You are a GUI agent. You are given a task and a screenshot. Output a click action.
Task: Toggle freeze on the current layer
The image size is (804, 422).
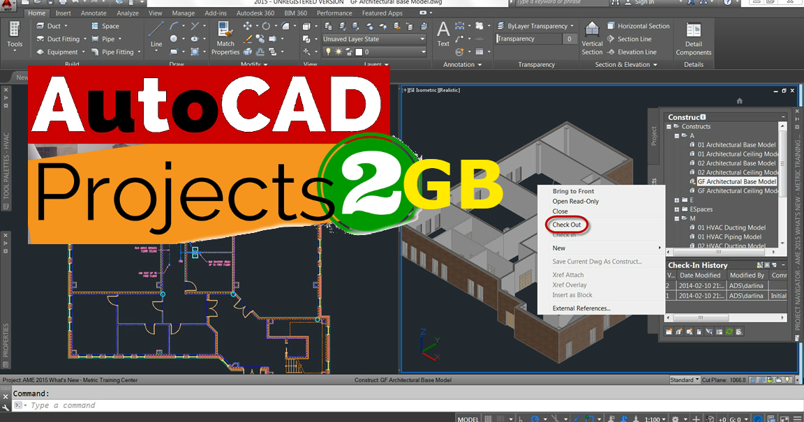(x=338, y=51)
